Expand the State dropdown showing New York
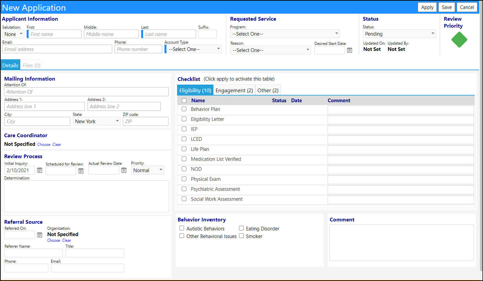Screen dimensions: 483x281 click(97, 121)
